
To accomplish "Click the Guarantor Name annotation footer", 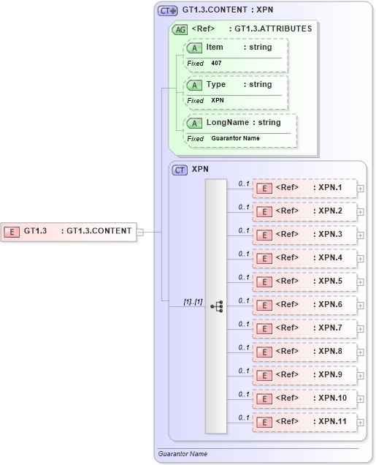I will 183,454.
